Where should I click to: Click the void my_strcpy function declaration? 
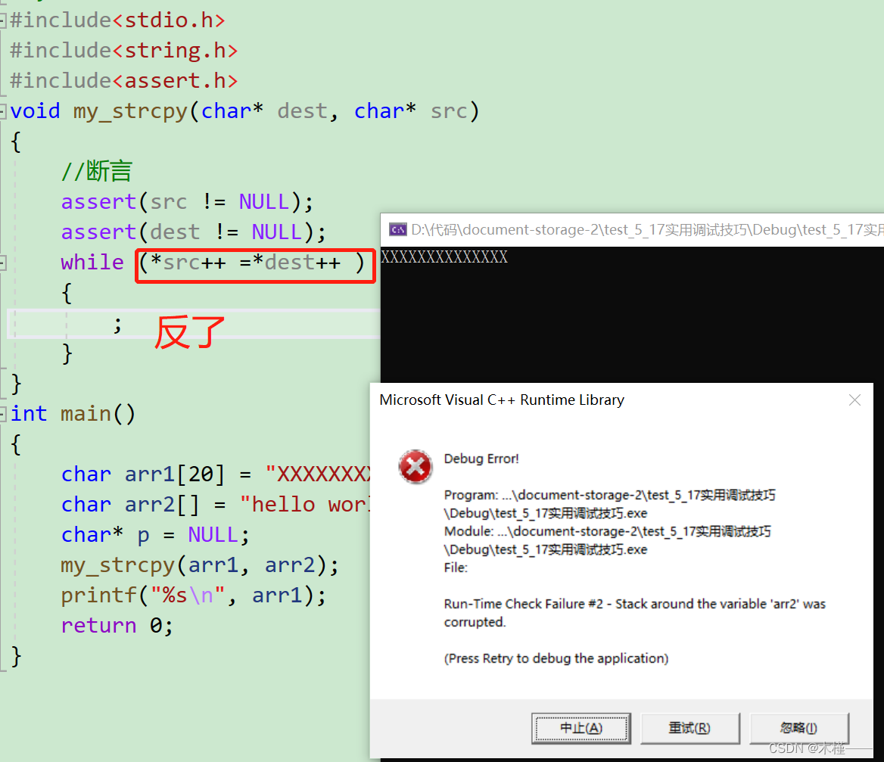coord(244,111)
